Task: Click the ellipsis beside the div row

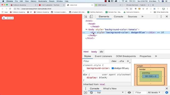Action: [x=84, y=32]
